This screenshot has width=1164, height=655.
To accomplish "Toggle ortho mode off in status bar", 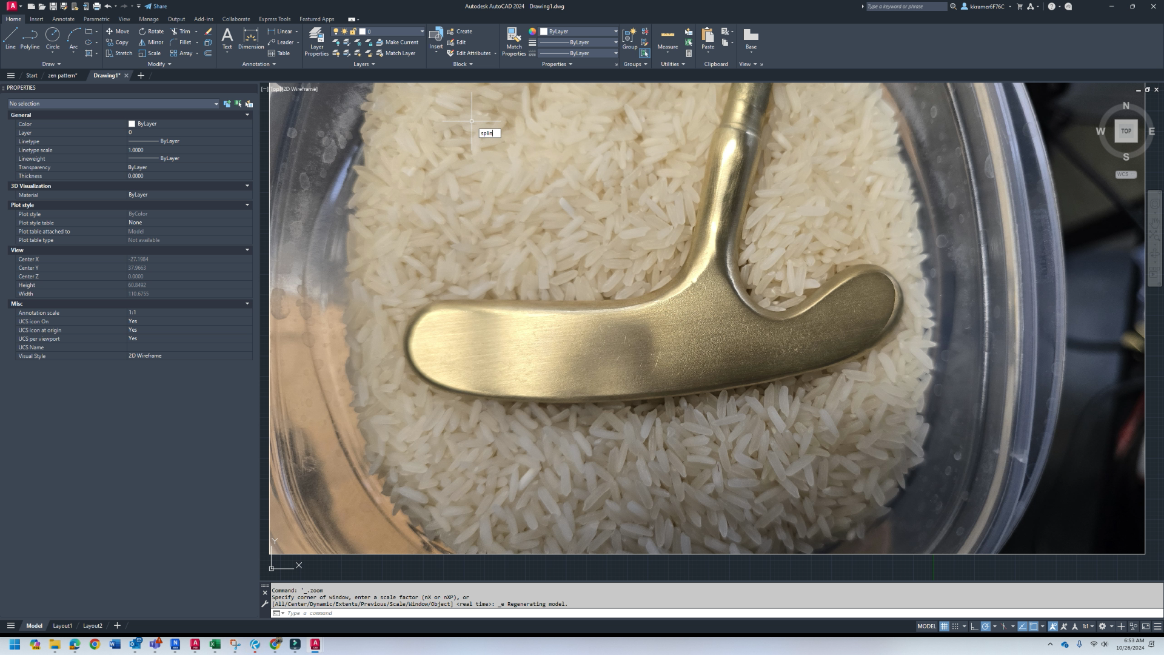I will (x=974, y=626).
